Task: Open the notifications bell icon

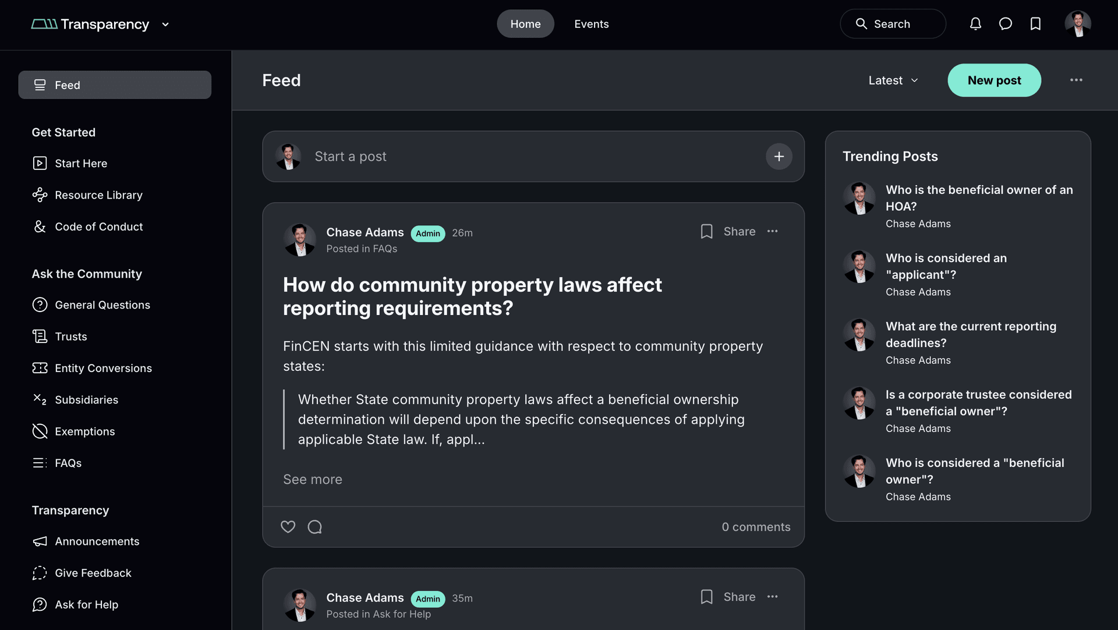Action: [975, 24]
